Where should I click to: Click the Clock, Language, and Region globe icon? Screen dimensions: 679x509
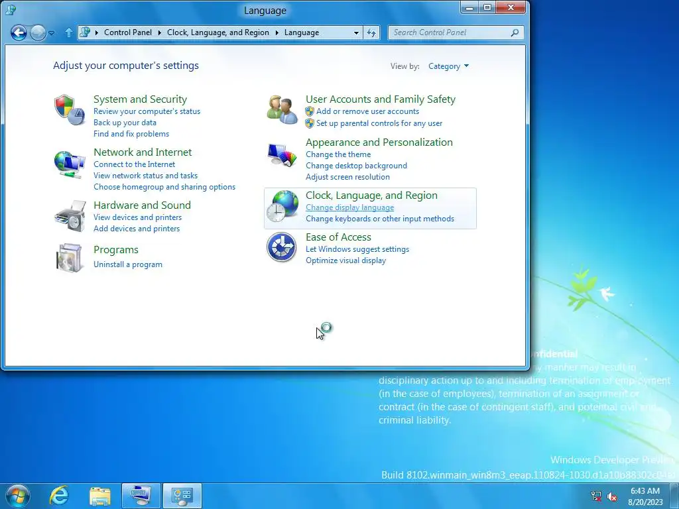pos(282,207)
